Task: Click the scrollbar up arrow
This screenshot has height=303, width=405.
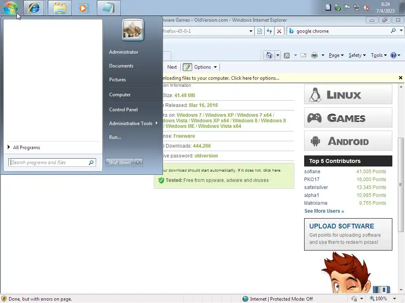Action: (401, 87)
